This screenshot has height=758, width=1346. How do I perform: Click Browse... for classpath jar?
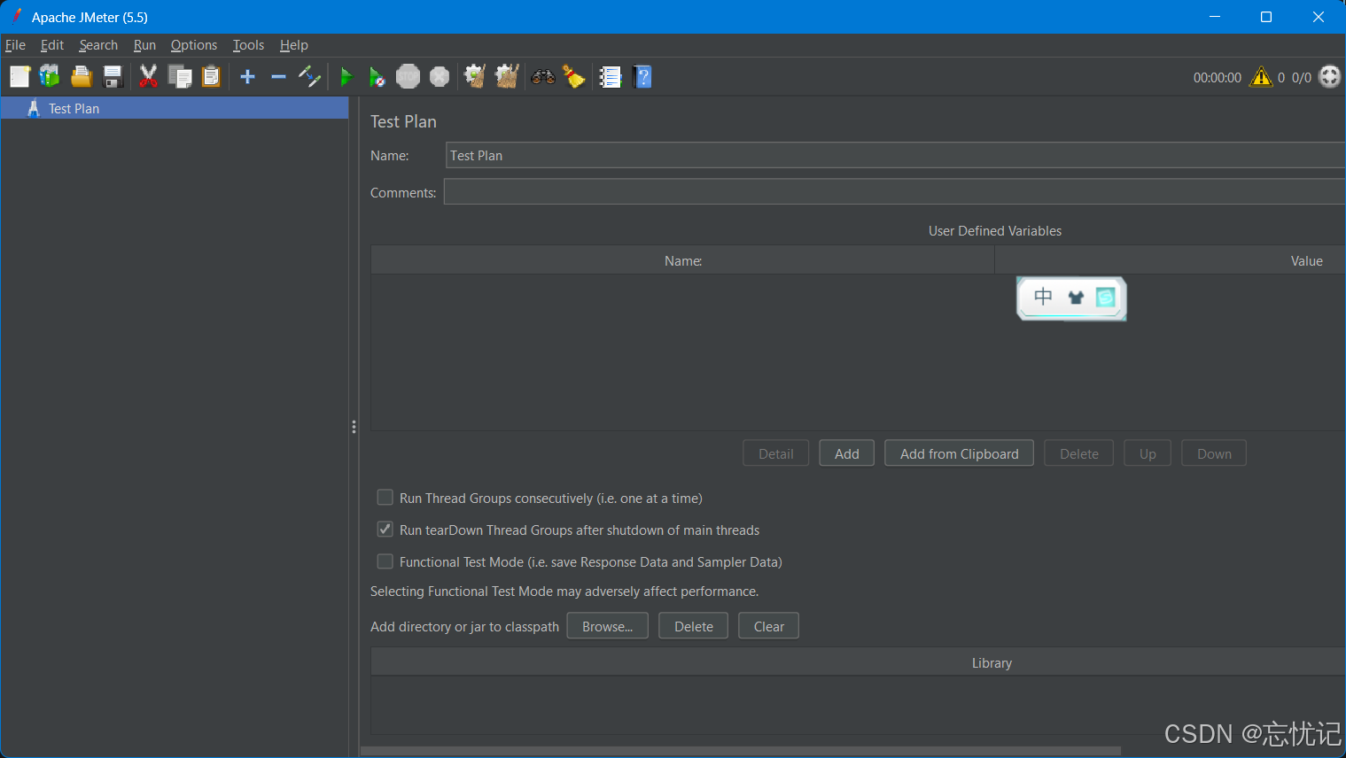point(607,626)
